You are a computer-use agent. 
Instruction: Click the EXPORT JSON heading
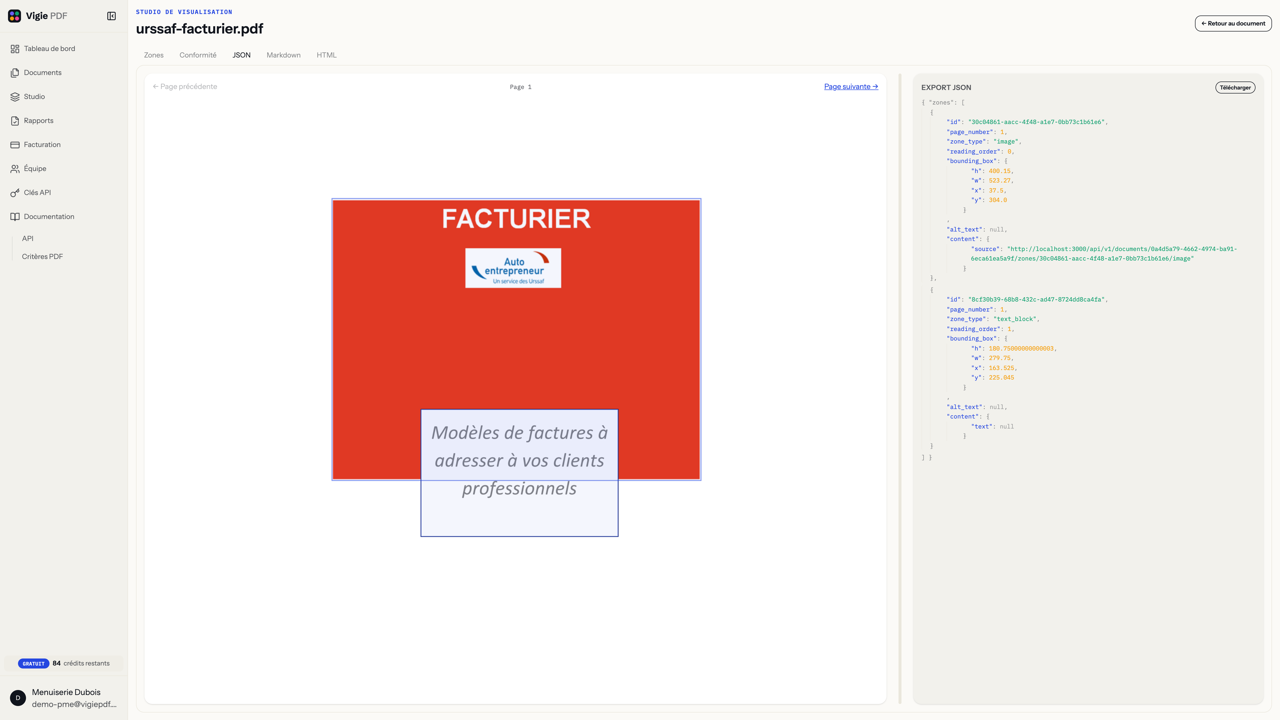point(946,87)
